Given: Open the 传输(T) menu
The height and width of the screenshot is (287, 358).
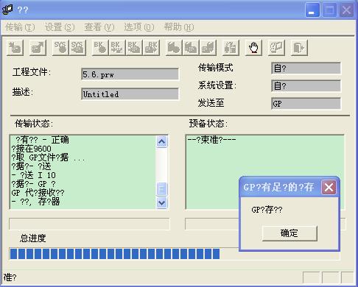Looking at the screenshot, I should (x=20, y=27).
